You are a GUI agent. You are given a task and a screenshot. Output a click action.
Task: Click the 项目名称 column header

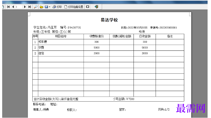coord(61,36)
